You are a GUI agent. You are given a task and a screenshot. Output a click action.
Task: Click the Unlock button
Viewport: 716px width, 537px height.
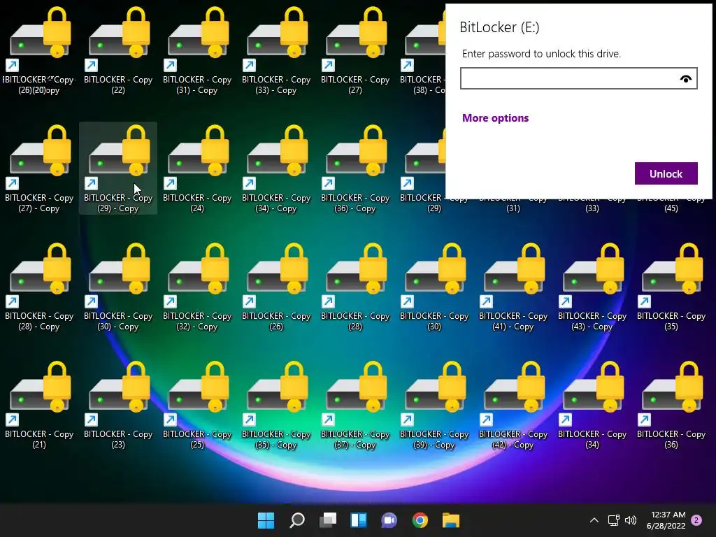click(x=666, y=173)
